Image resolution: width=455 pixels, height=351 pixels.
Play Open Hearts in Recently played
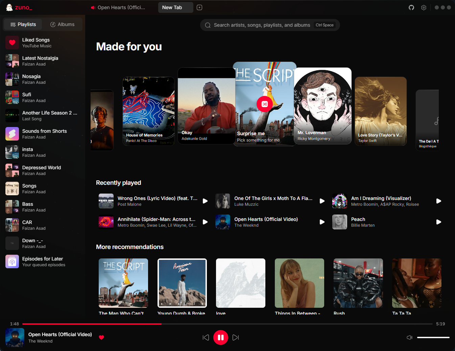[x=322, y=222]
